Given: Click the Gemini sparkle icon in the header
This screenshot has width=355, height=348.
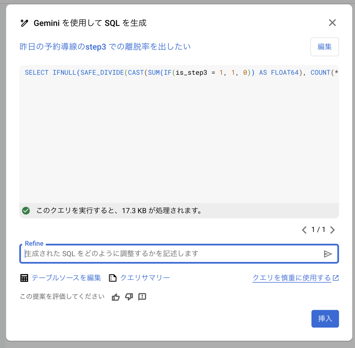Looking at the screenshot, I should click(24, 22).
